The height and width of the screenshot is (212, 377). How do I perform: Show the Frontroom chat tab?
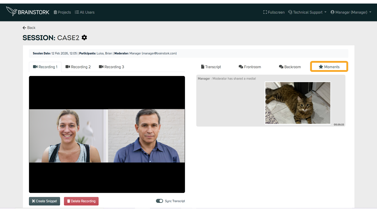click(x=250, y=67)
